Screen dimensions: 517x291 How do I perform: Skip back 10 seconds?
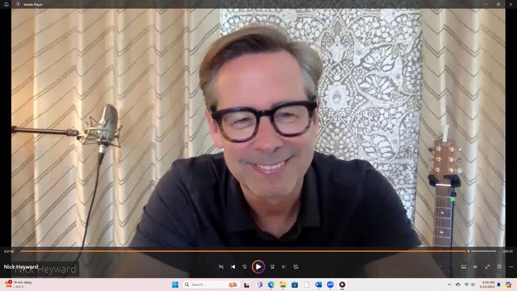point(245,267)
